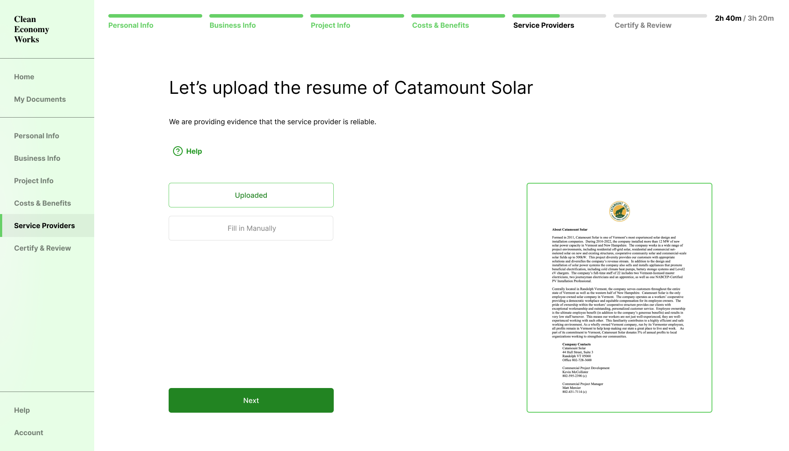The width and height of the screenshot is (789, 451).
Task: Open Account in sidebar footer
Action: click(29, 433)
